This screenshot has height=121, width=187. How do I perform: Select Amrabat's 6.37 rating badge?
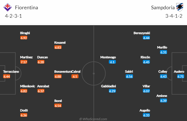(x=41, y=91)
